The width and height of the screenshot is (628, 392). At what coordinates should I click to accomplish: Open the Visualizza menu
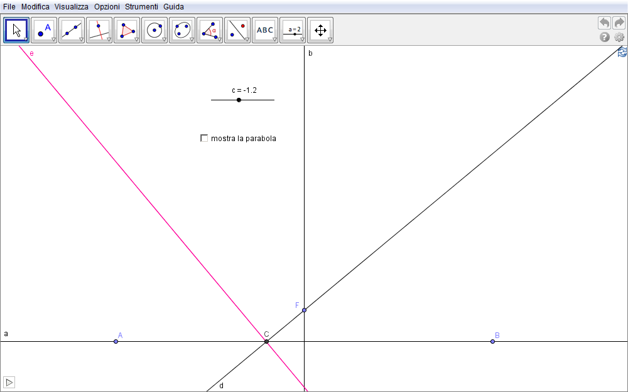pyautogui.click(x=72, y=7)
